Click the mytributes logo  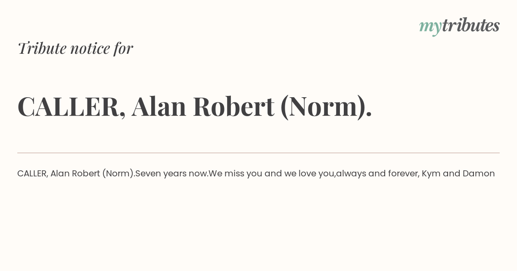tap(459, 26)
